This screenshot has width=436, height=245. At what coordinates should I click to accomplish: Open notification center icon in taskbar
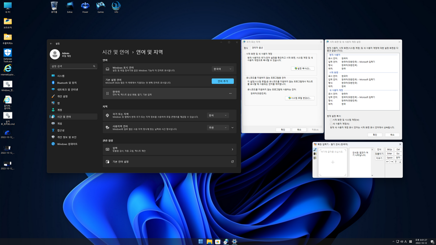point(432,242)
